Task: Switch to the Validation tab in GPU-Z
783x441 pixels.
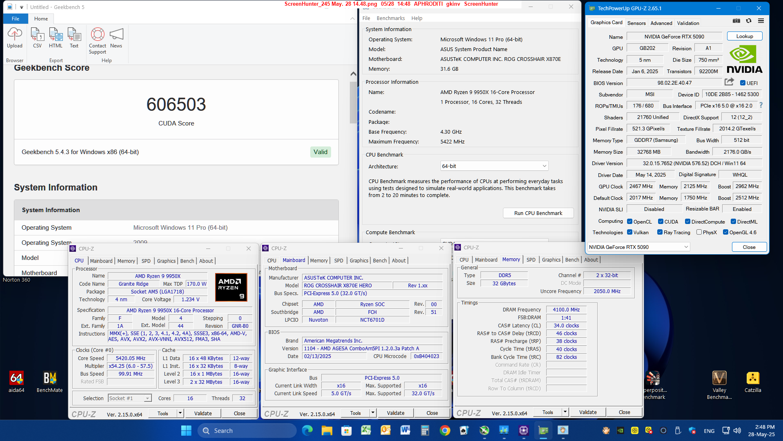Action: (x=688, y=23)
